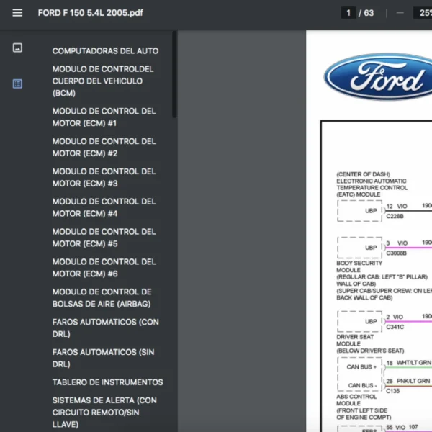Open TABLERO DE INSTRUMENTOS outline entry
This screenshot has height=432, width=432.
pos(108,382)
